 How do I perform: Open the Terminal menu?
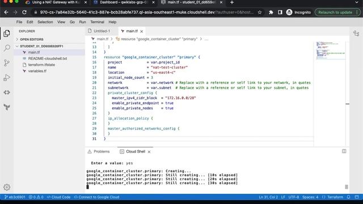[97, 22]
